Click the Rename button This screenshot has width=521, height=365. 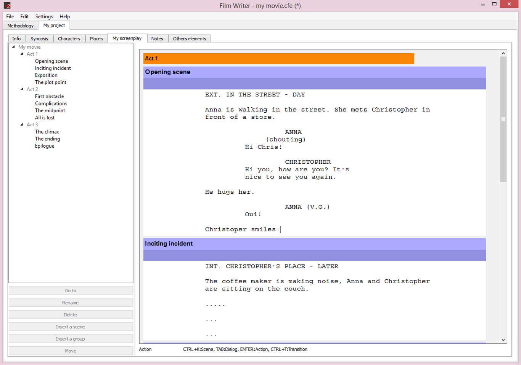click(x=71, y=303)
